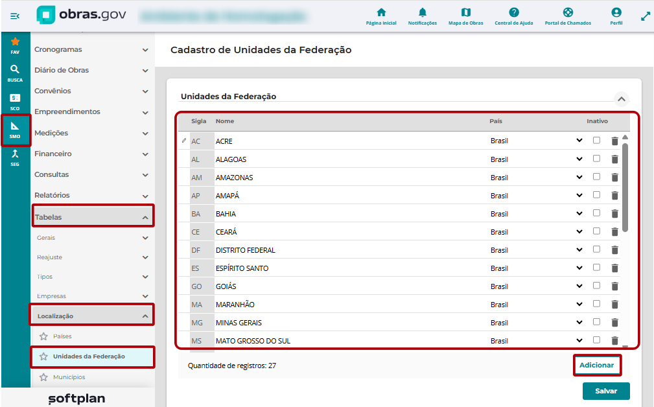Edit the ACRE name field
654x407 pixels.
(x=351, y=141)
